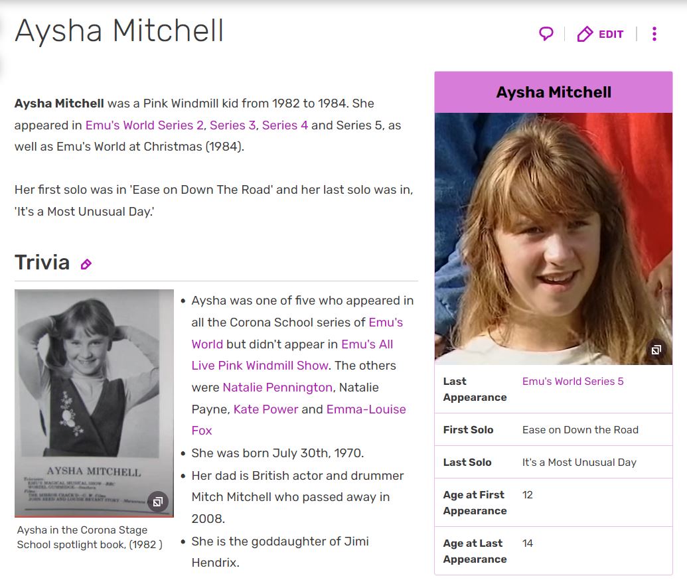Image resolution: width=687 pixels, height=580 pixels.
Task: Click the 'Age at Last Appearance' label
Action: 475,551
